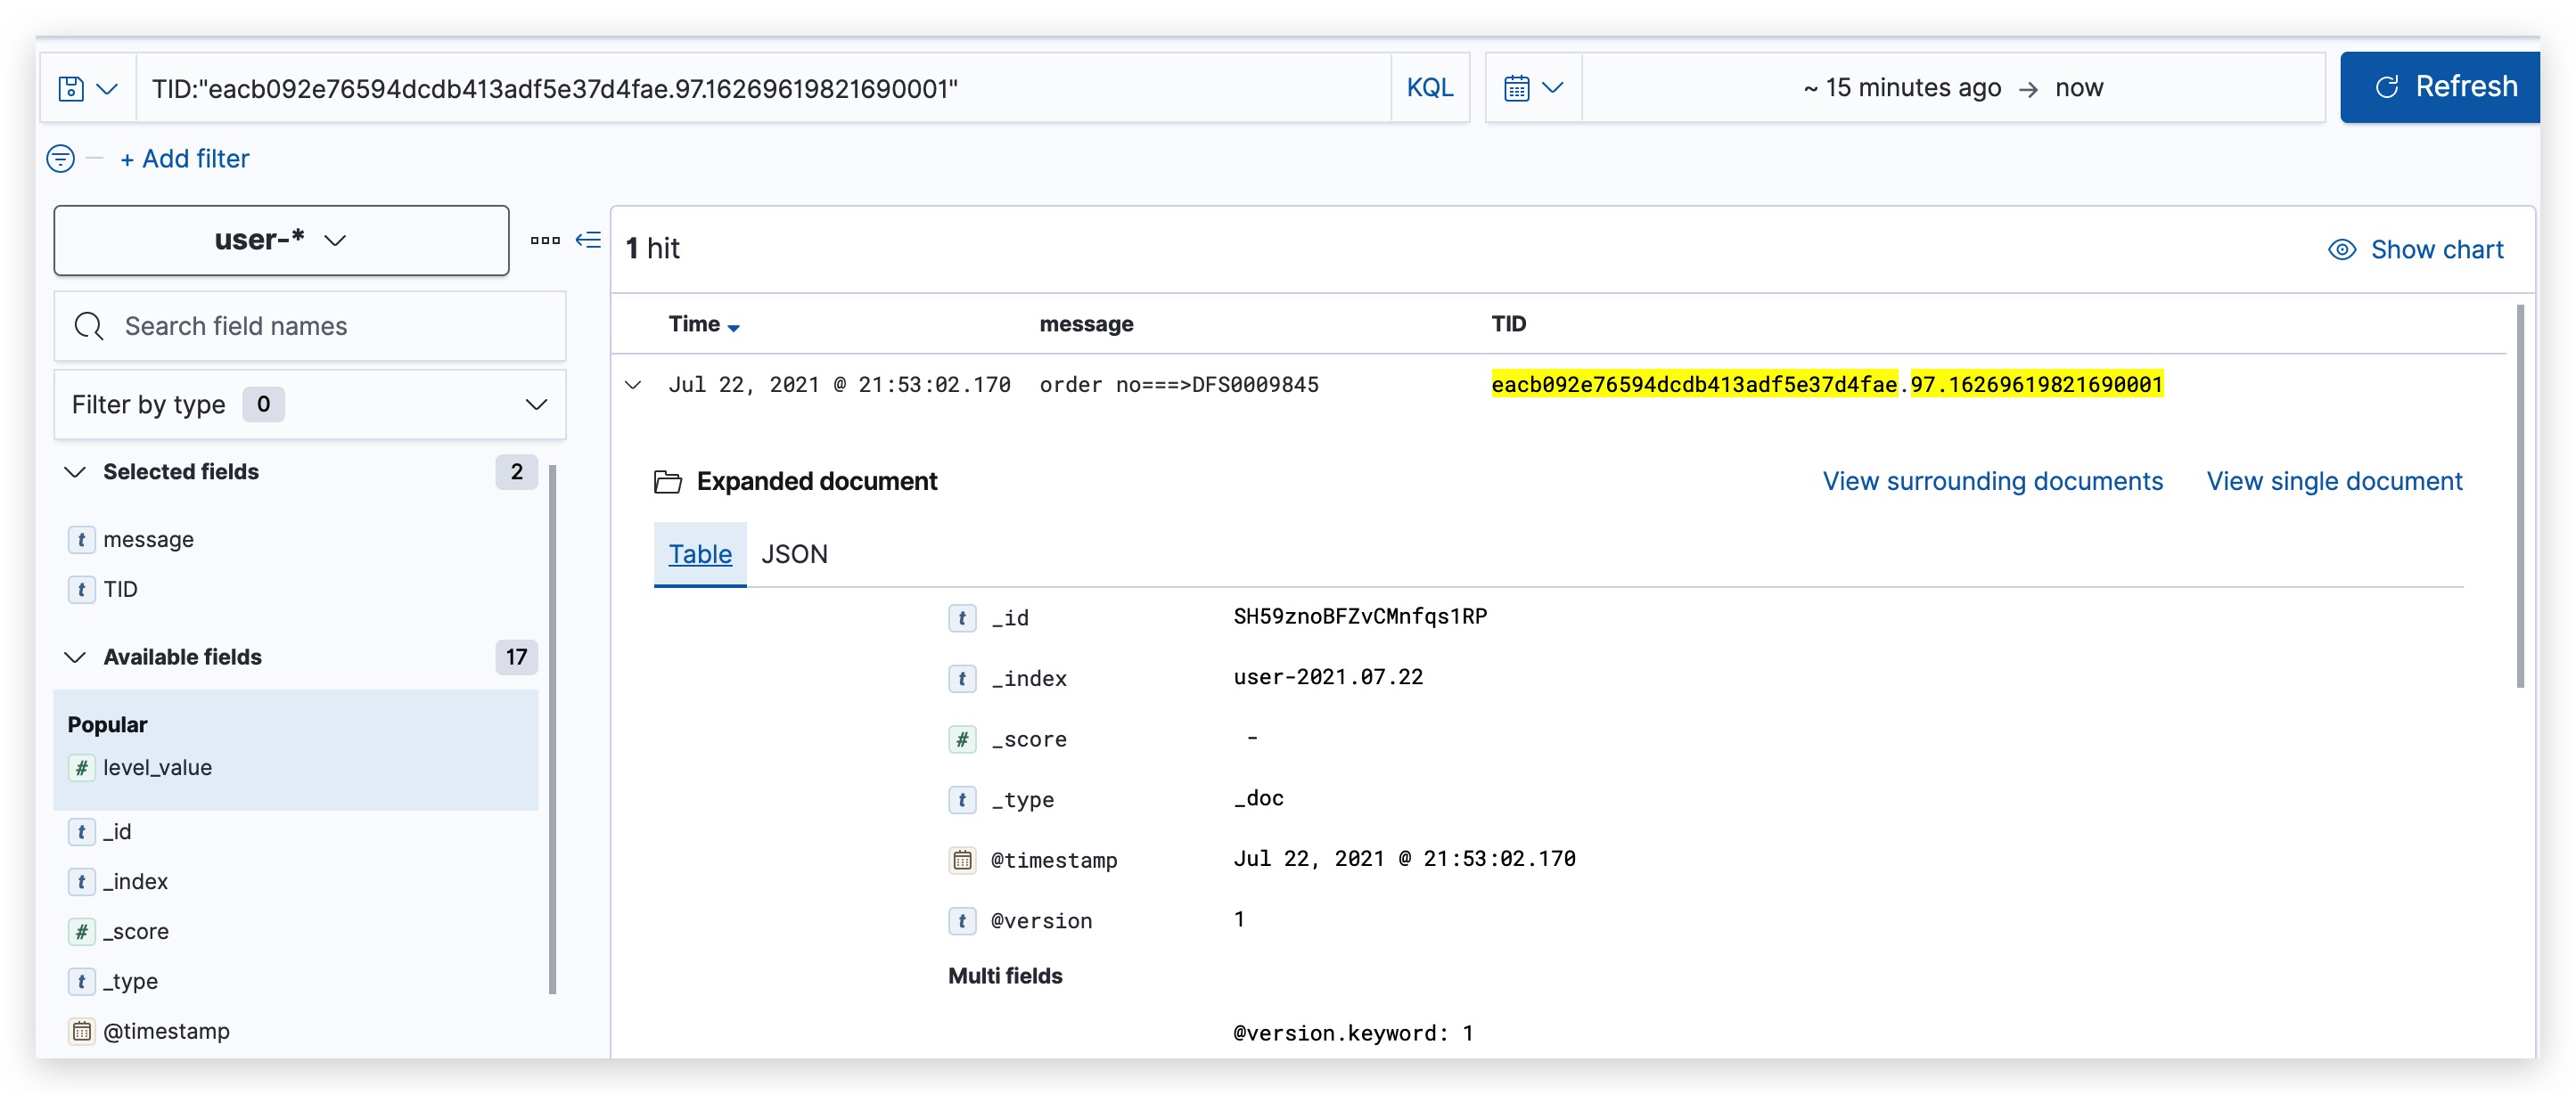Click the search magnifier icon in field search

[x=89, y=326]
